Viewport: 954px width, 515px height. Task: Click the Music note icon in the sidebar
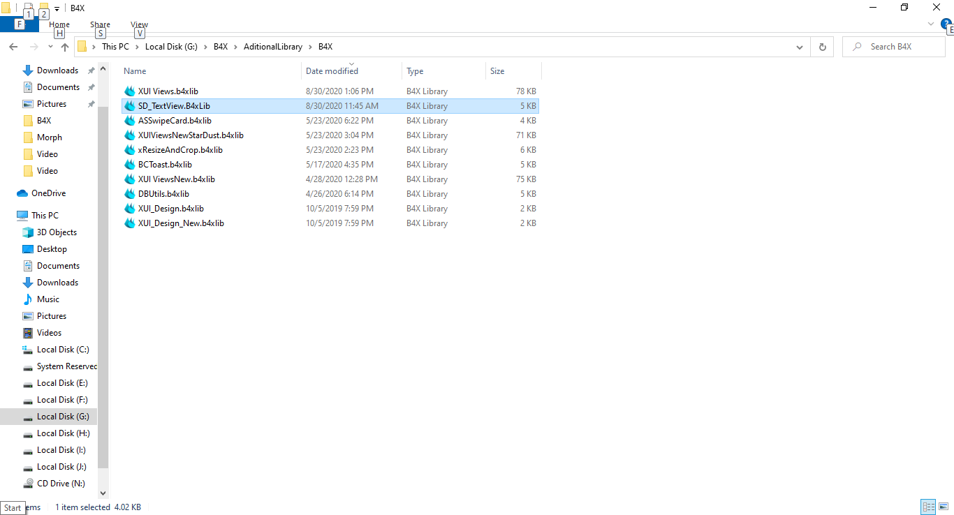click(x=28, y=299)
